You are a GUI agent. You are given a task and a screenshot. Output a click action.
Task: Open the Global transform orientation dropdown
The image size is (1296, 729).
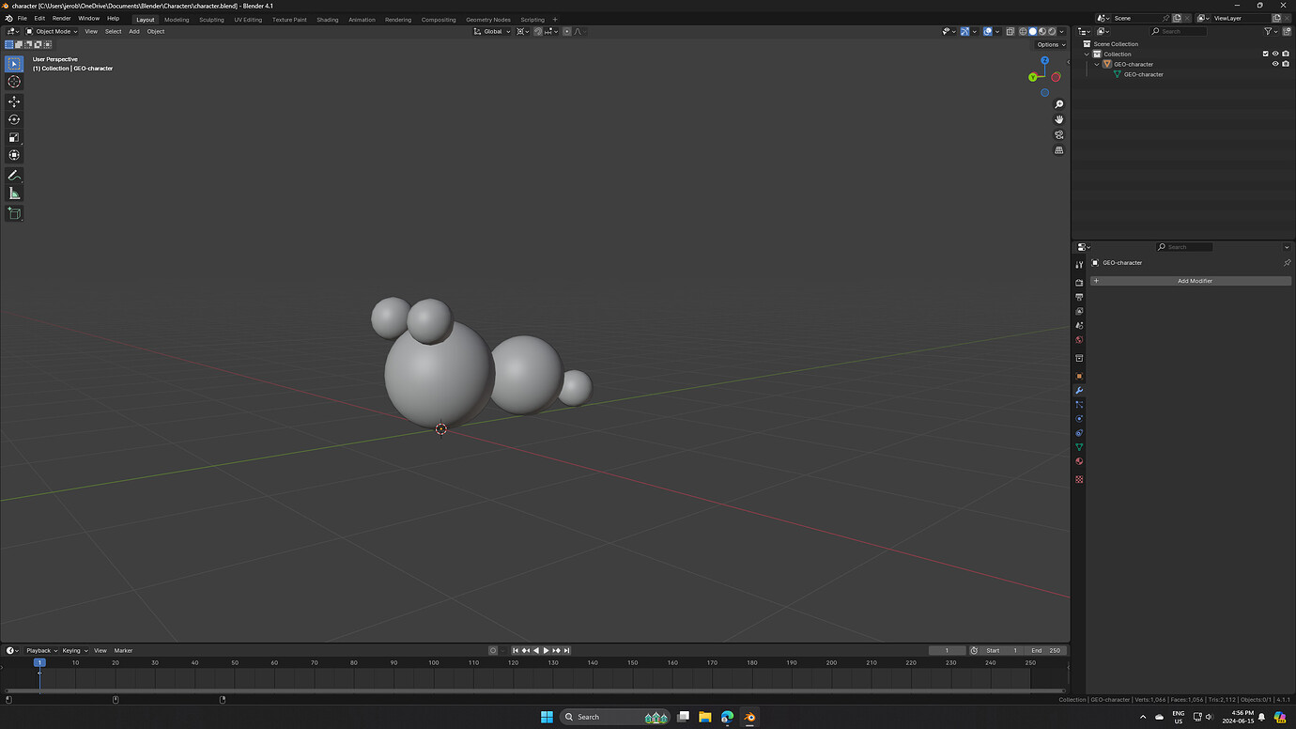click(493, 31)
